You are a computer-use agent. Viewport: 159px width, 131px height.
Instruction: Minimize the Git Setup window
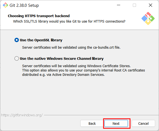tap(119, 5)
